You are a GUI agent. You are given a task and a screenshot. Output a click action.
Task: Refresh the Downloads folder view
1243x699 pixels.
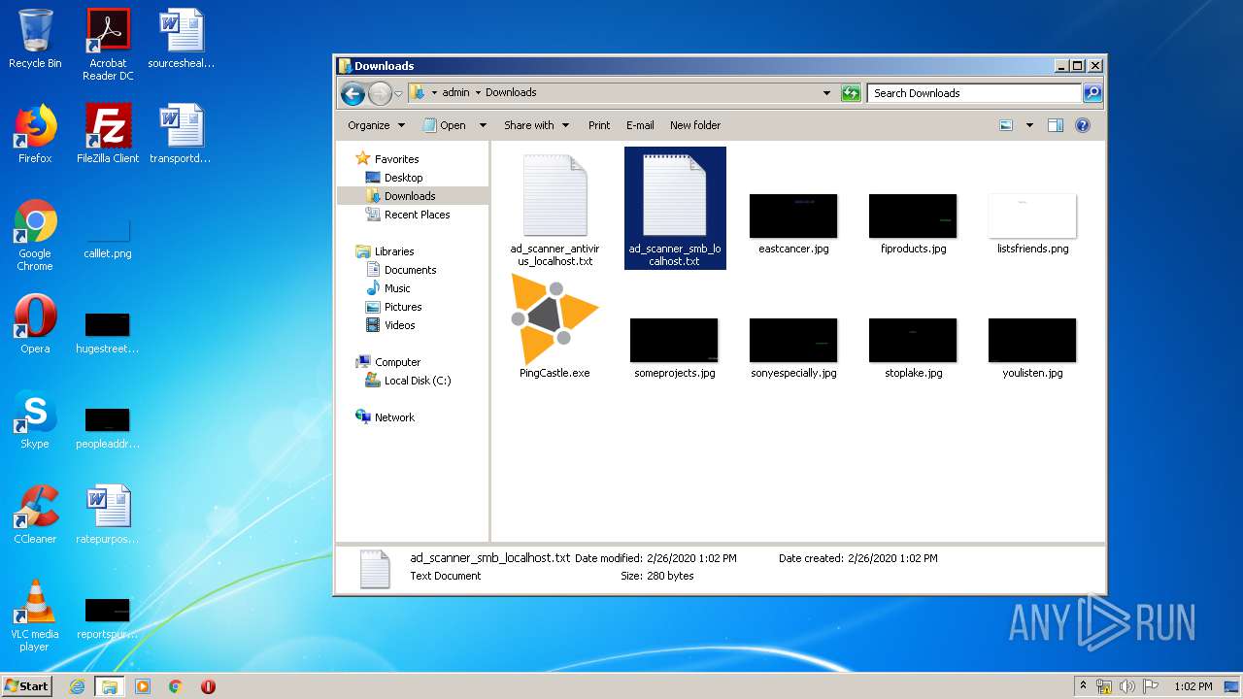(x=851, y=93)
